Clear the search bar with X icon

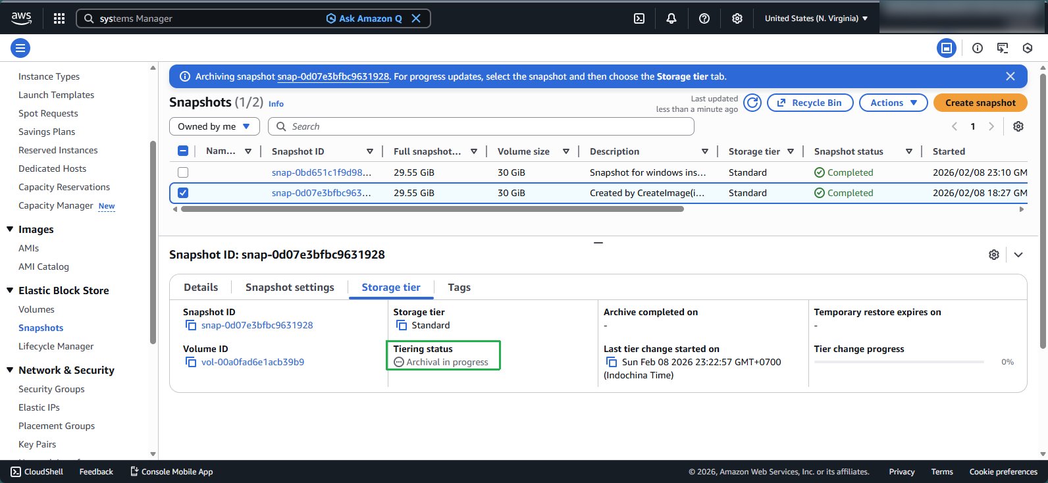416,18
